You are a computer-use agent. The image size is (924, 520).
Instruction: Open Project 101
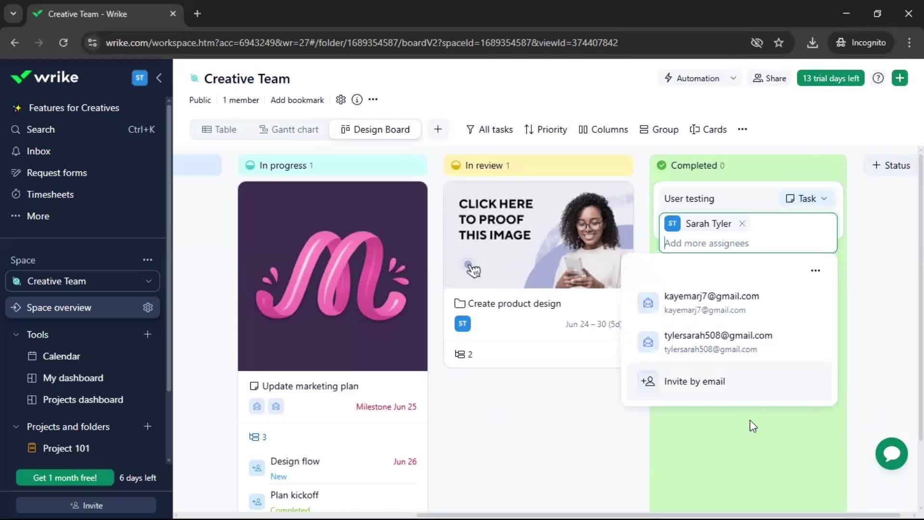pos(66,448)
